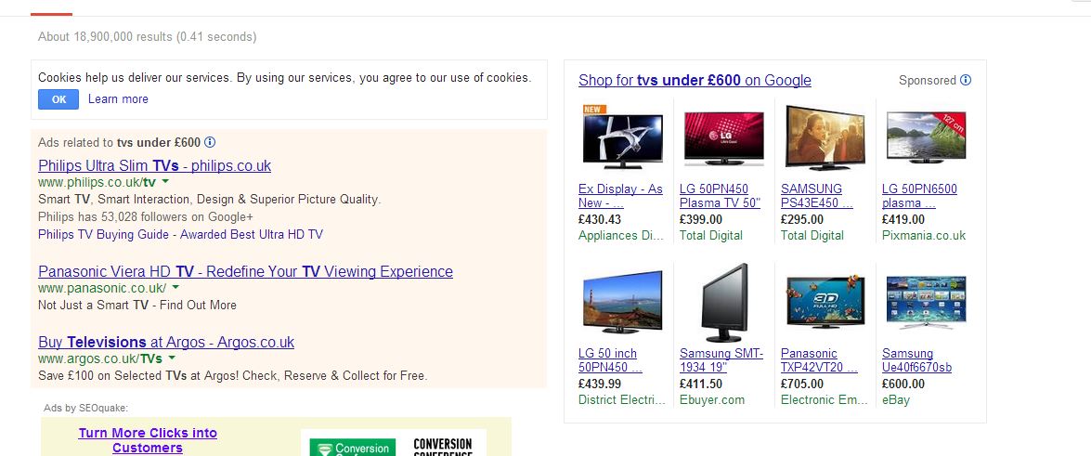The image size is (1091, 456).
Task: Click the £295.00 price
Action: coord(801,219)
